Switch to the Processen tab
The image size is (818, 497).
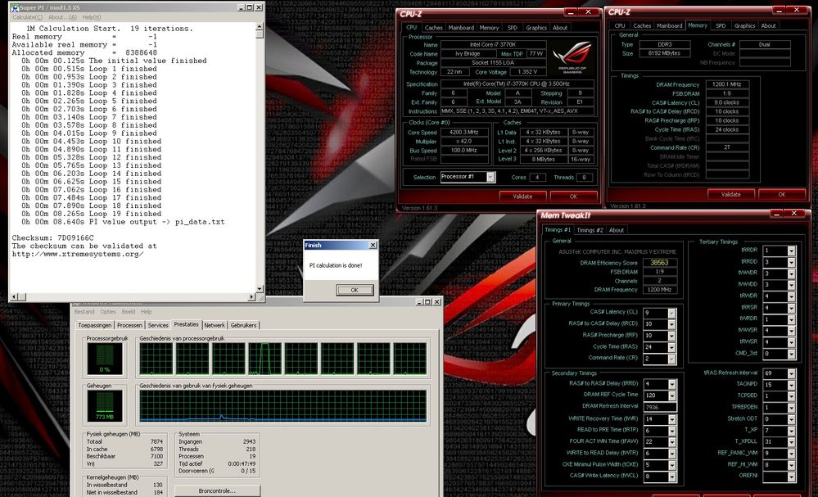[x=129, y=325]
